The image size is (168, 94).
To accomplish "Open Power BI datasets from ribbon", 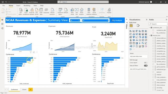I will click(x=32, y=11).
